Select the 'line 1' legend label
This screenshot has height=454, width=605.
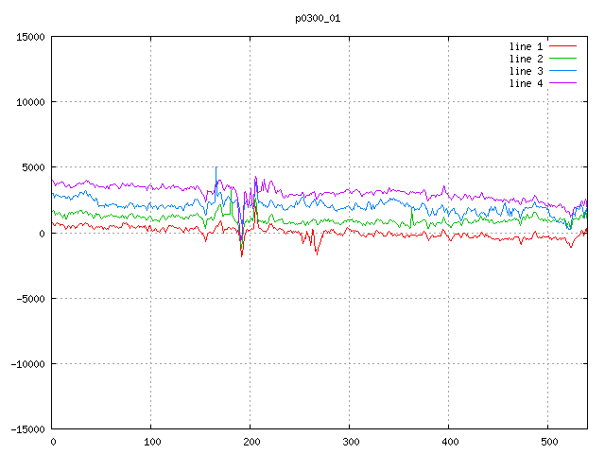point(526,46)
